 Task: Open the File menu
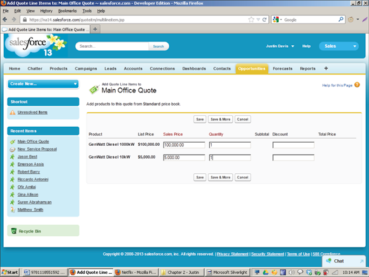(6, 11)
